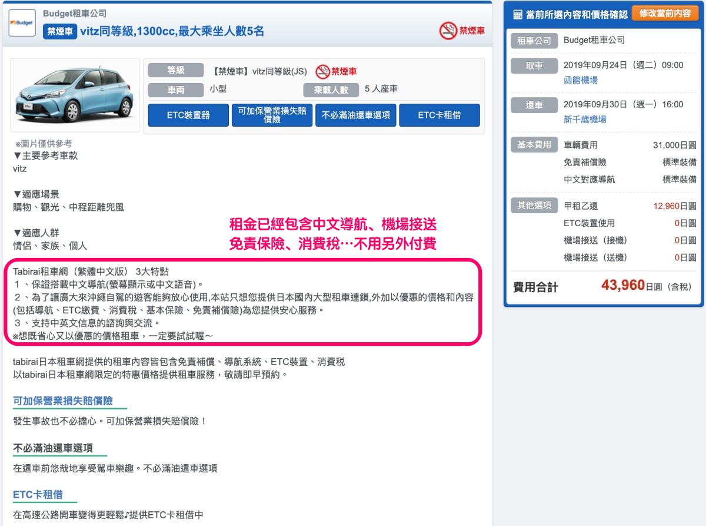
Task: Click the Tabirai租車網 3大特點 line
Action: tap(91, 272)
